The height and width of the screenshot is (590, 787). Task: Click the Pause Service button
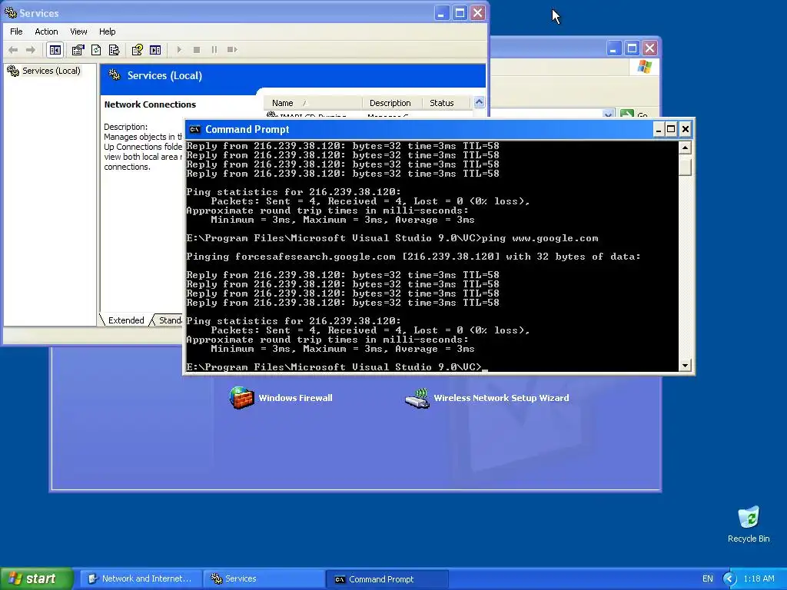[214, 50]
